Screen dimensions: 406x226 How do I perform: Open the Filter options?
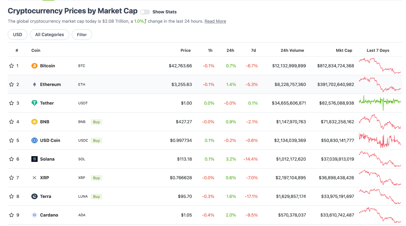pos(82,35)
